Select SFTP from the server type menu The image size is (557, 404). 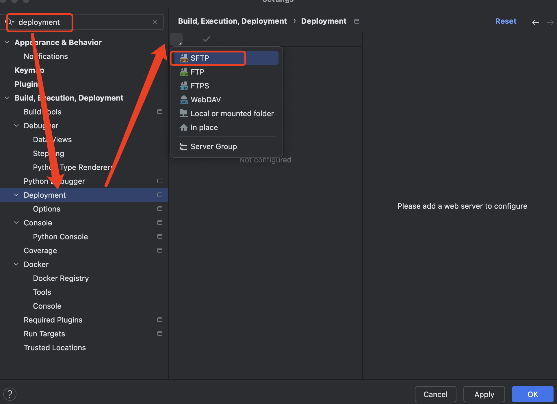pos(199,58)
